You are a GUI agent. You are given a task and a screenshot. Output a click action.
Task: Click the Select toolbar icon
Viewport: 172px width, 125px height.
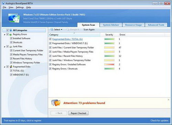tap(52, 29)
